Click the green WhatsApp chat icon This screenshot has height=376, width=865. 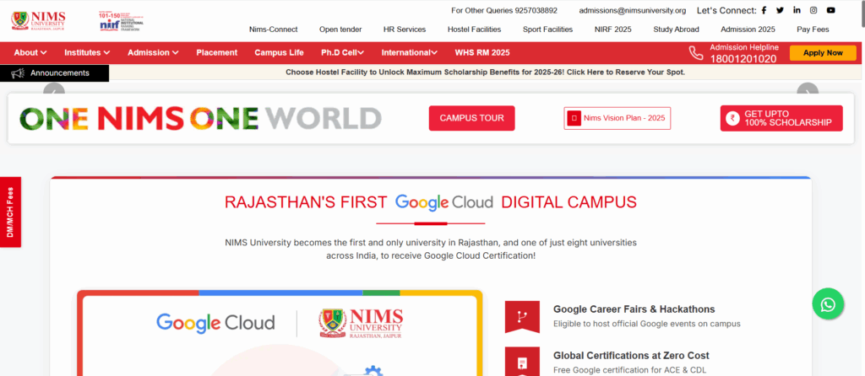pyautogui.click(x=828, y=303)
